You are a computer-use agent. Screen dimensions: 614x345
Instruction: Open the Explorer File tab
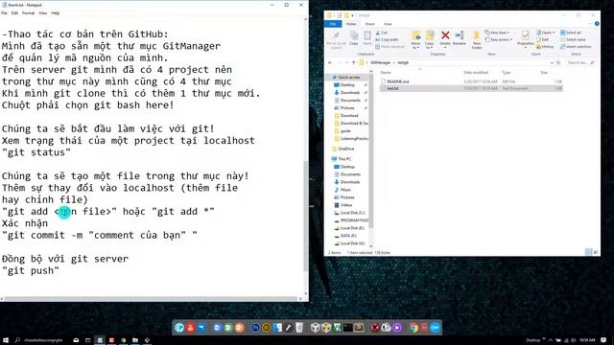coord(333,24)
